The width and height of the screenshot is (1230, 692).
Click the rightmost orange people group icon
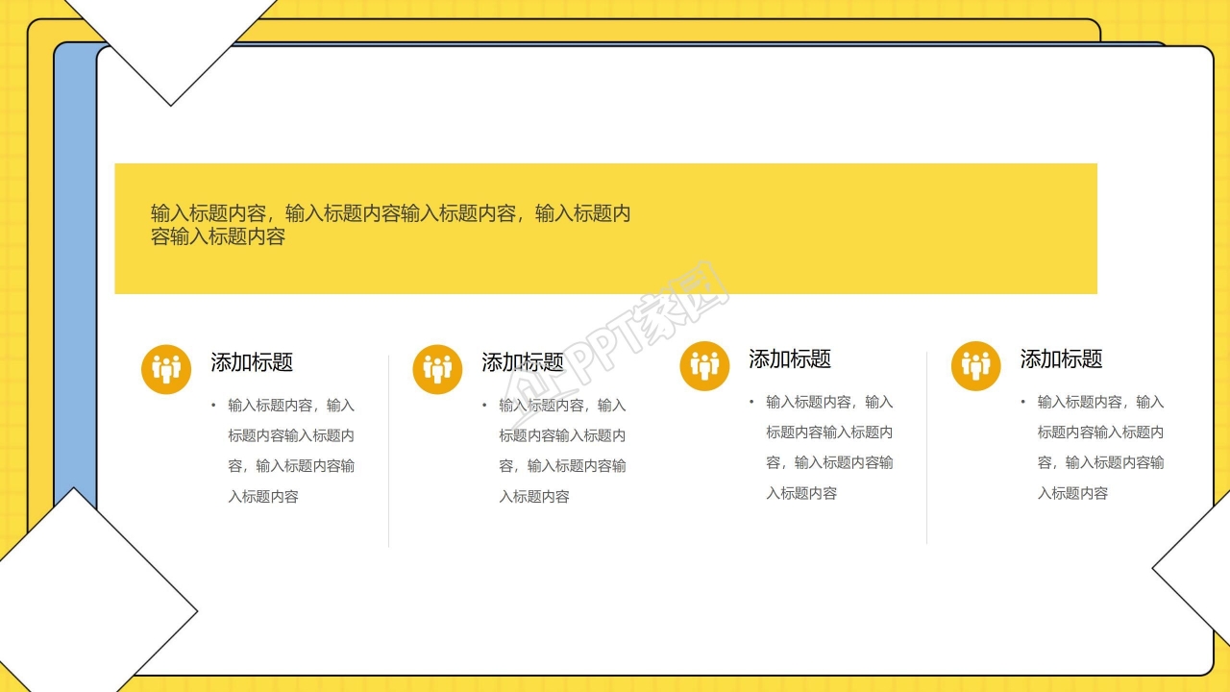[974, 364]
